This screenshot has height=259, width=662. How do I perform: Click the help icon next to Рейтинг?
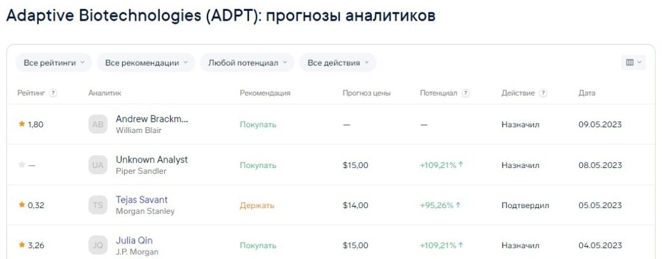[x=53, y=93]
